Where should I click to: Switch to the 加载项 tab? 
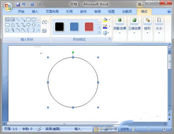127,11
